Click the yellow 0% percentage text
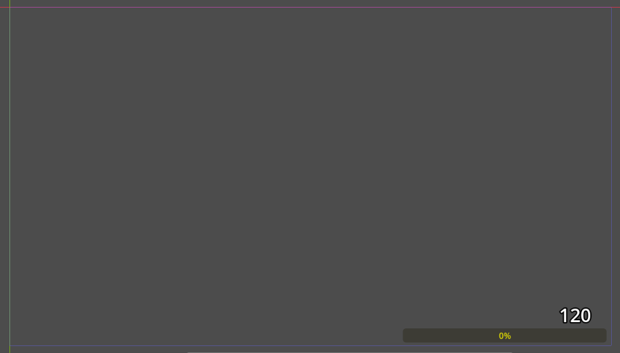Image resolution: width=620 pixels, height=353 pixels. pos(504,336)
